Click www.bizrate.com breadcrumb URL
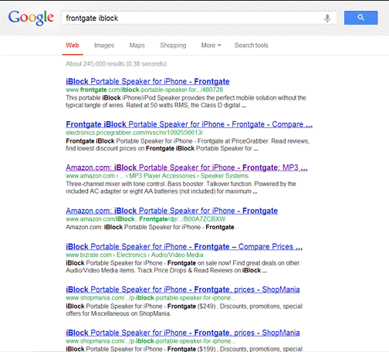The width and height of the screenshot is (389, 352). (x=89, y=255)
